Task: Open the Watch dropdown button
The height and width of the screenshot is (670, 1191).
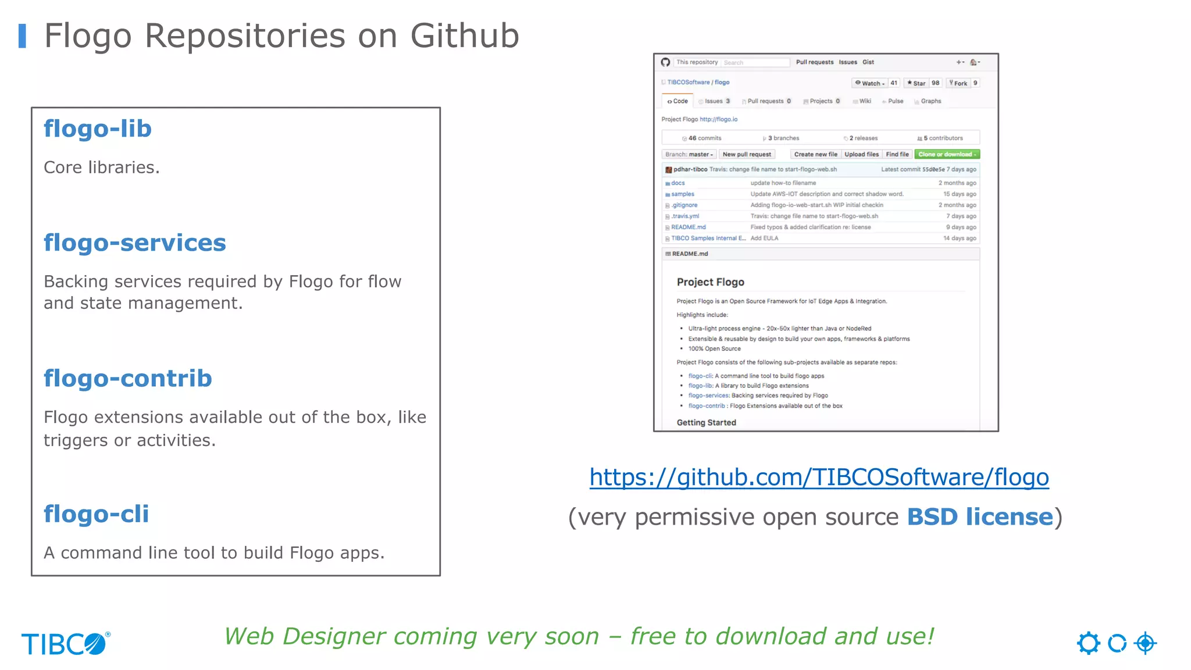Action: click(x=870, y=83)
